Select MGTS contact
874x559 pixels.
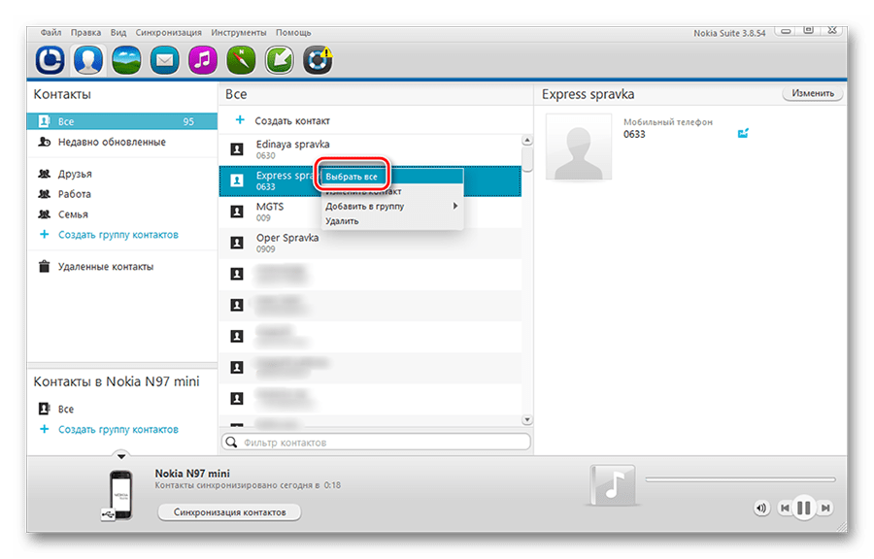[x=370, y=212]
